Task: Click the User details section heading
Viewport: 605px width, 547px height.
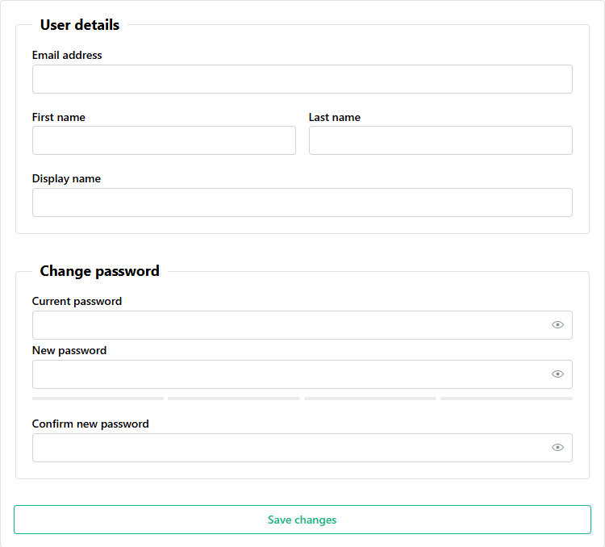Action: [80, 25]
